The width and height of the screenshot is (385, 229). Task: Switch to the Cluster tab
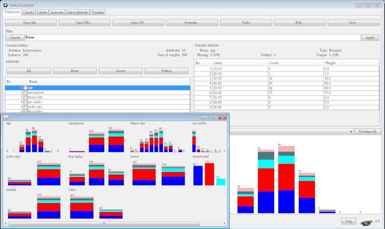click(42, 12)
